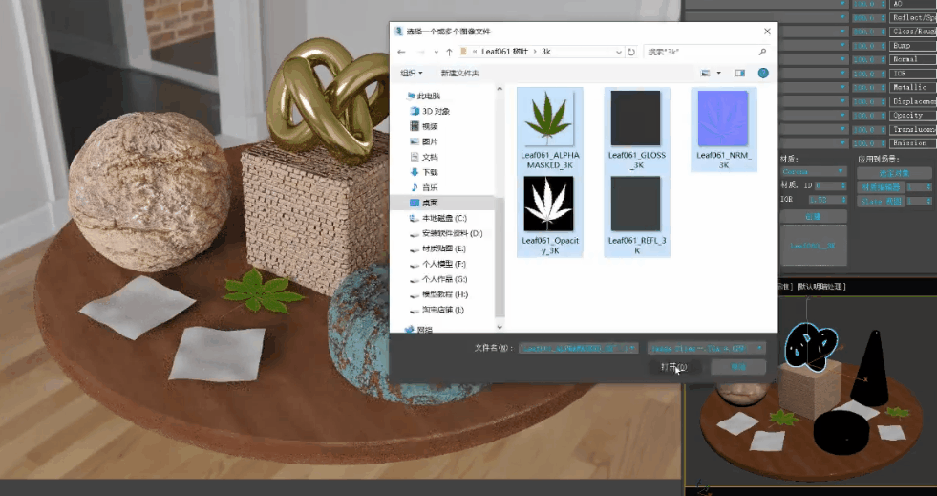Open the help question-mark icon

point(763,73)
